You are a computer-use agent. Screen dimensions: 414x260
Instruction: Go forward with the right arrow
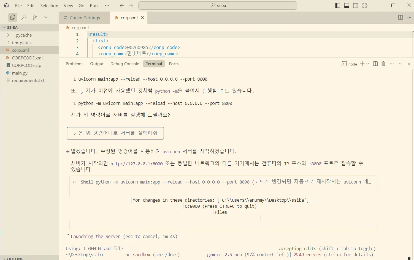pyautogui.click(x=131, y=6)
